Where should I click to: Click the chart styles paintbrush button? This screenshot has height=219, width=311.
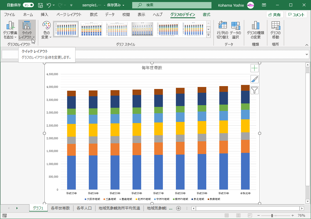point(254,79)
